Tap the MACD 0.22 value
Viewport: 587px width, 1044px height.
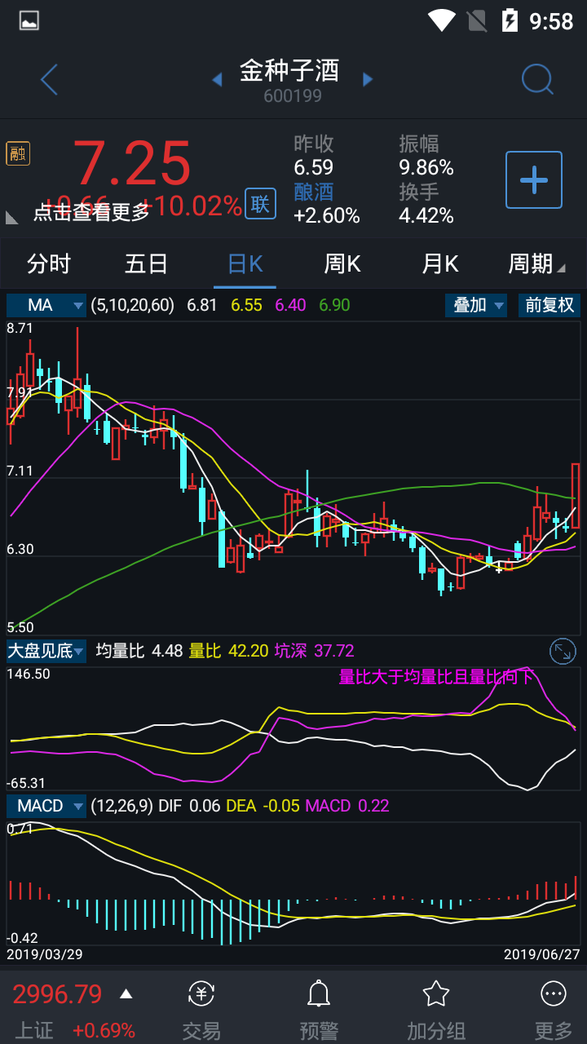pyautogui.click(x=347, y=806)
